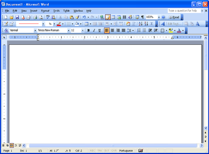Click the Read button
The width and height of the screenshot is (209, 154).
[174, 17]
